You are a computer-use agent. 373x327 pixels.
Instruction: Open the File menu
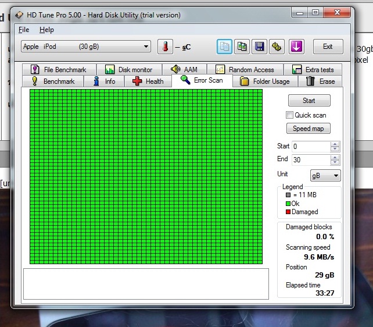click(x=24, y=30)
